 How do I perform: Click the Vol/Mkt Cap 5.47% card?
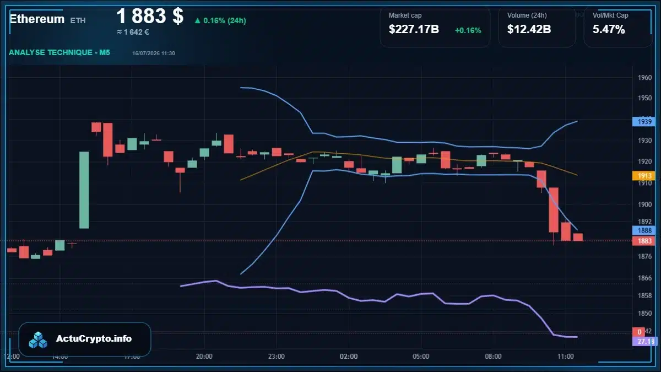618,26
